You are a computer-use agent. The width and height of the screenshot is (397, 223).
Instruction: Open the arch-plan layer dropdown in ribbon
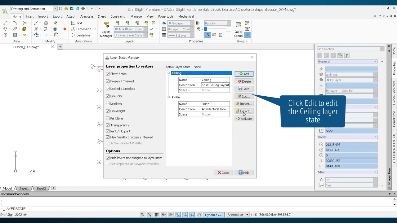[x=145, y=29]
